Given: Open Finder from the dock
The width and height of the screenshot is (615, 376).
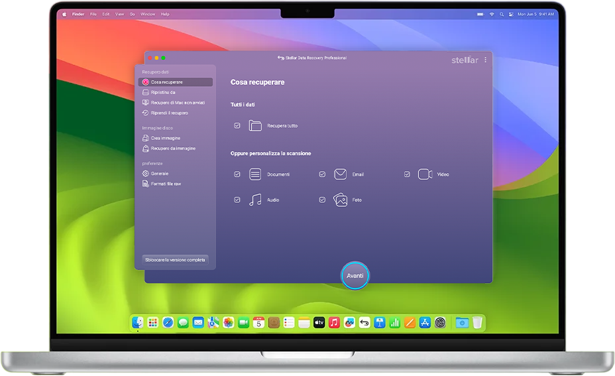Looking at the screenshot, I should [x=138, y=323].
